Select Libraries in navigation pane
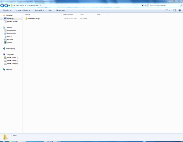 tap(9, 28)
